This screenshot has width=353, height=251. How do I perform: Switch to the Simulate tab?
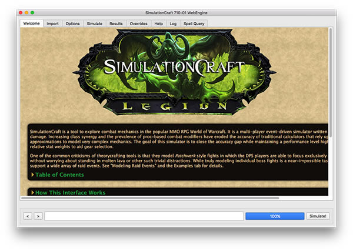[95, 24]
